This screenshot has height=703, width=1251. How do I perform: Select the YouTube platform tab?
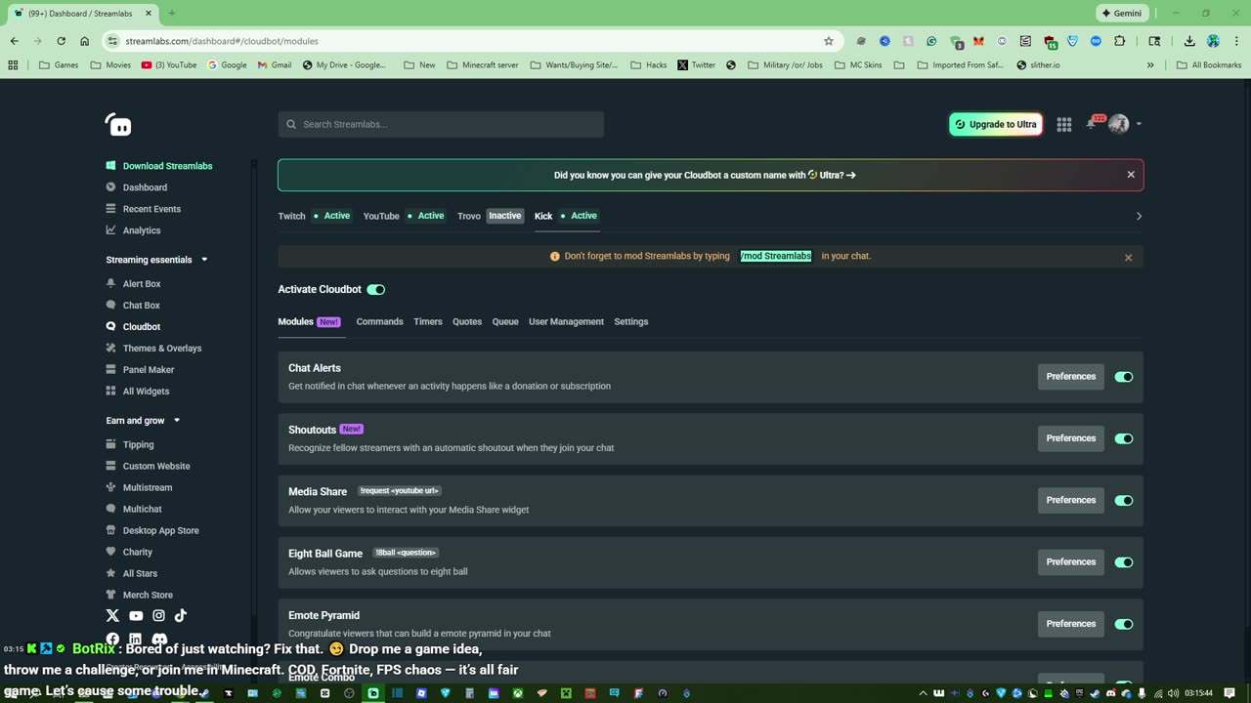pyautogui.click(x=404, y=216)
